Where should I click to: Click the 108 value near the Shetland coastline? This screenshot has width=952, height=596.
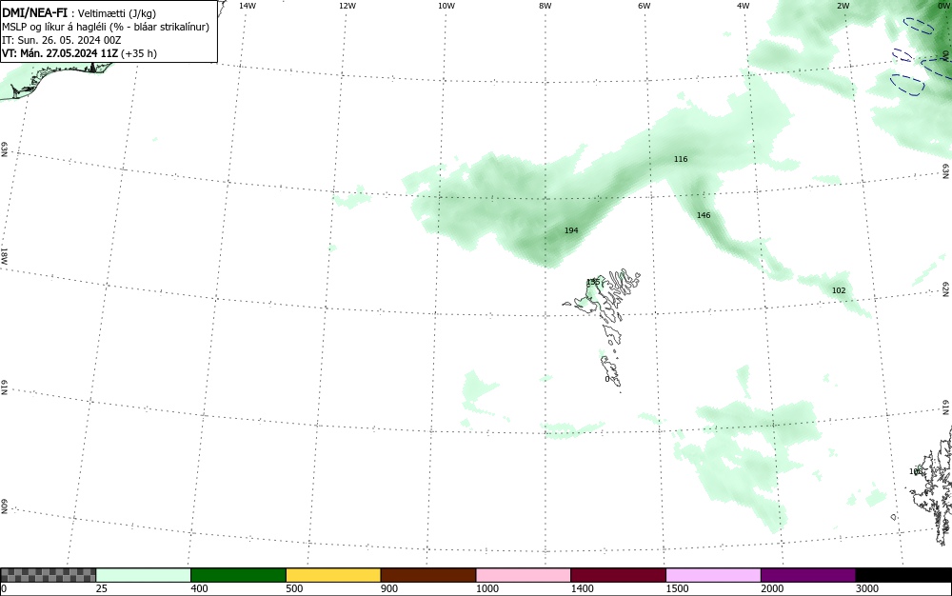[x=916, y=471]
